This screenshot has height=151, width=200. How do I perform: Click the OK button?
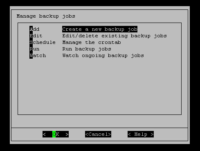tap(56, 134)
